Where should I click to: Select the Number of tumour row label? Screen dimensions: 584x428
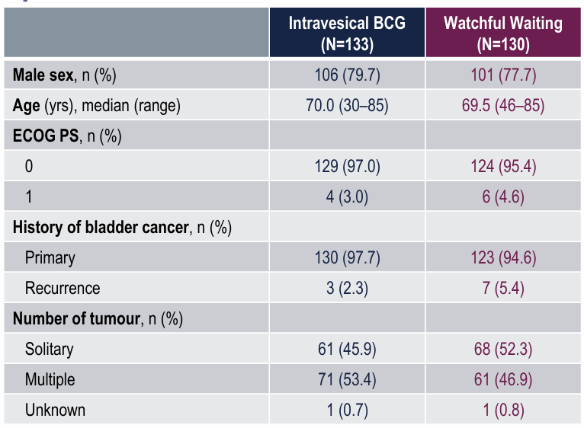[x=98, y=318]
